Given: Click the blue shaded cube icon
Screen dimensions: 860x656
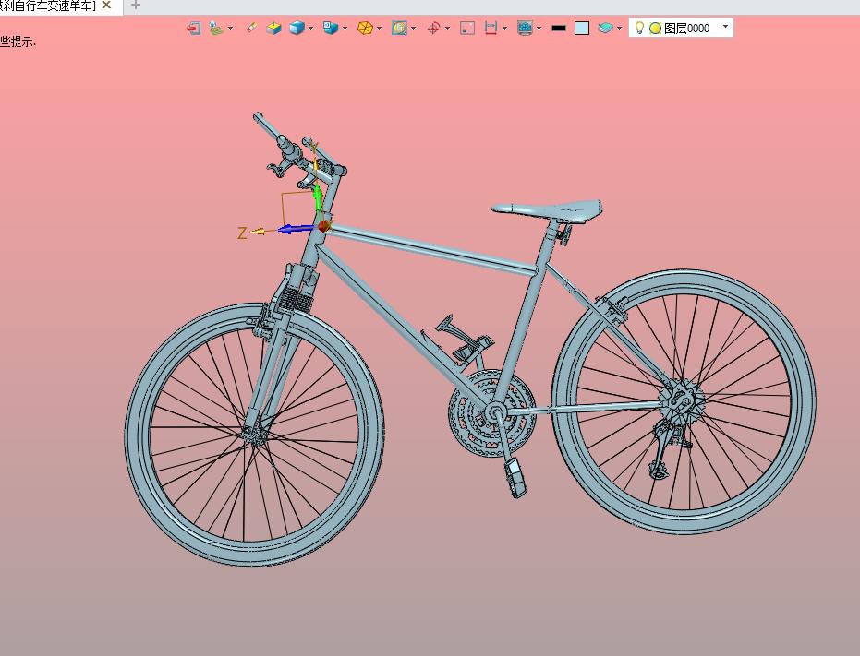Looking at the screenshot, I should coord(297,28).
